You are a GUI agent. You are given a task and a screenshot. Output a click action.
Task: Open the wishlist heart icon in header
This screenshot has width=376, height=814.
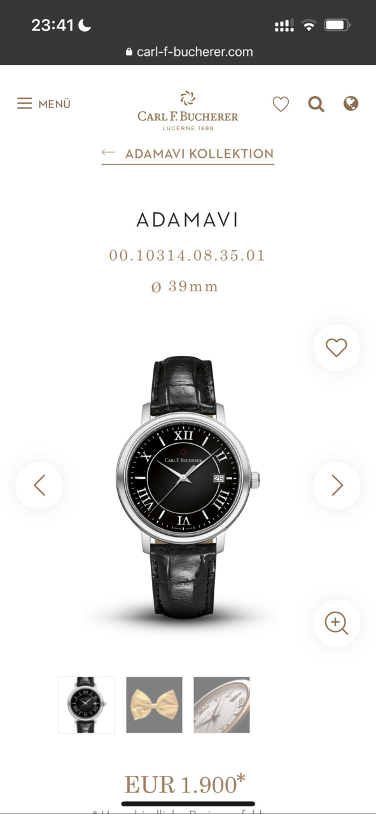[x=281, y=104]
